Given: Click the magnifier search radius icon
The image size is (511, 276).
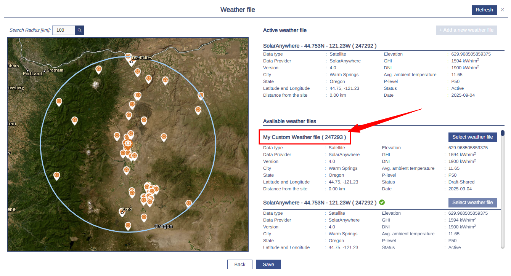Looking at the screenshot, I should coord(79,30).
